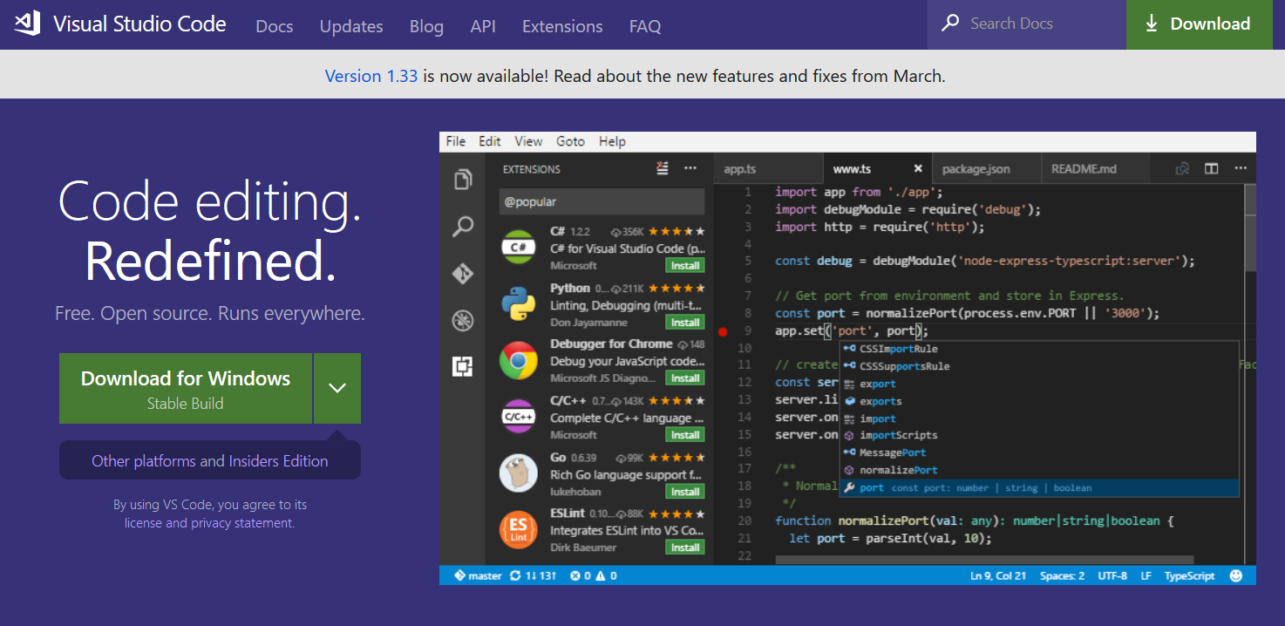Image resolution: width=1285 pixels, height=626 pixels.
Task: Click the C/C++ extension icon
Action: [518, 417]
